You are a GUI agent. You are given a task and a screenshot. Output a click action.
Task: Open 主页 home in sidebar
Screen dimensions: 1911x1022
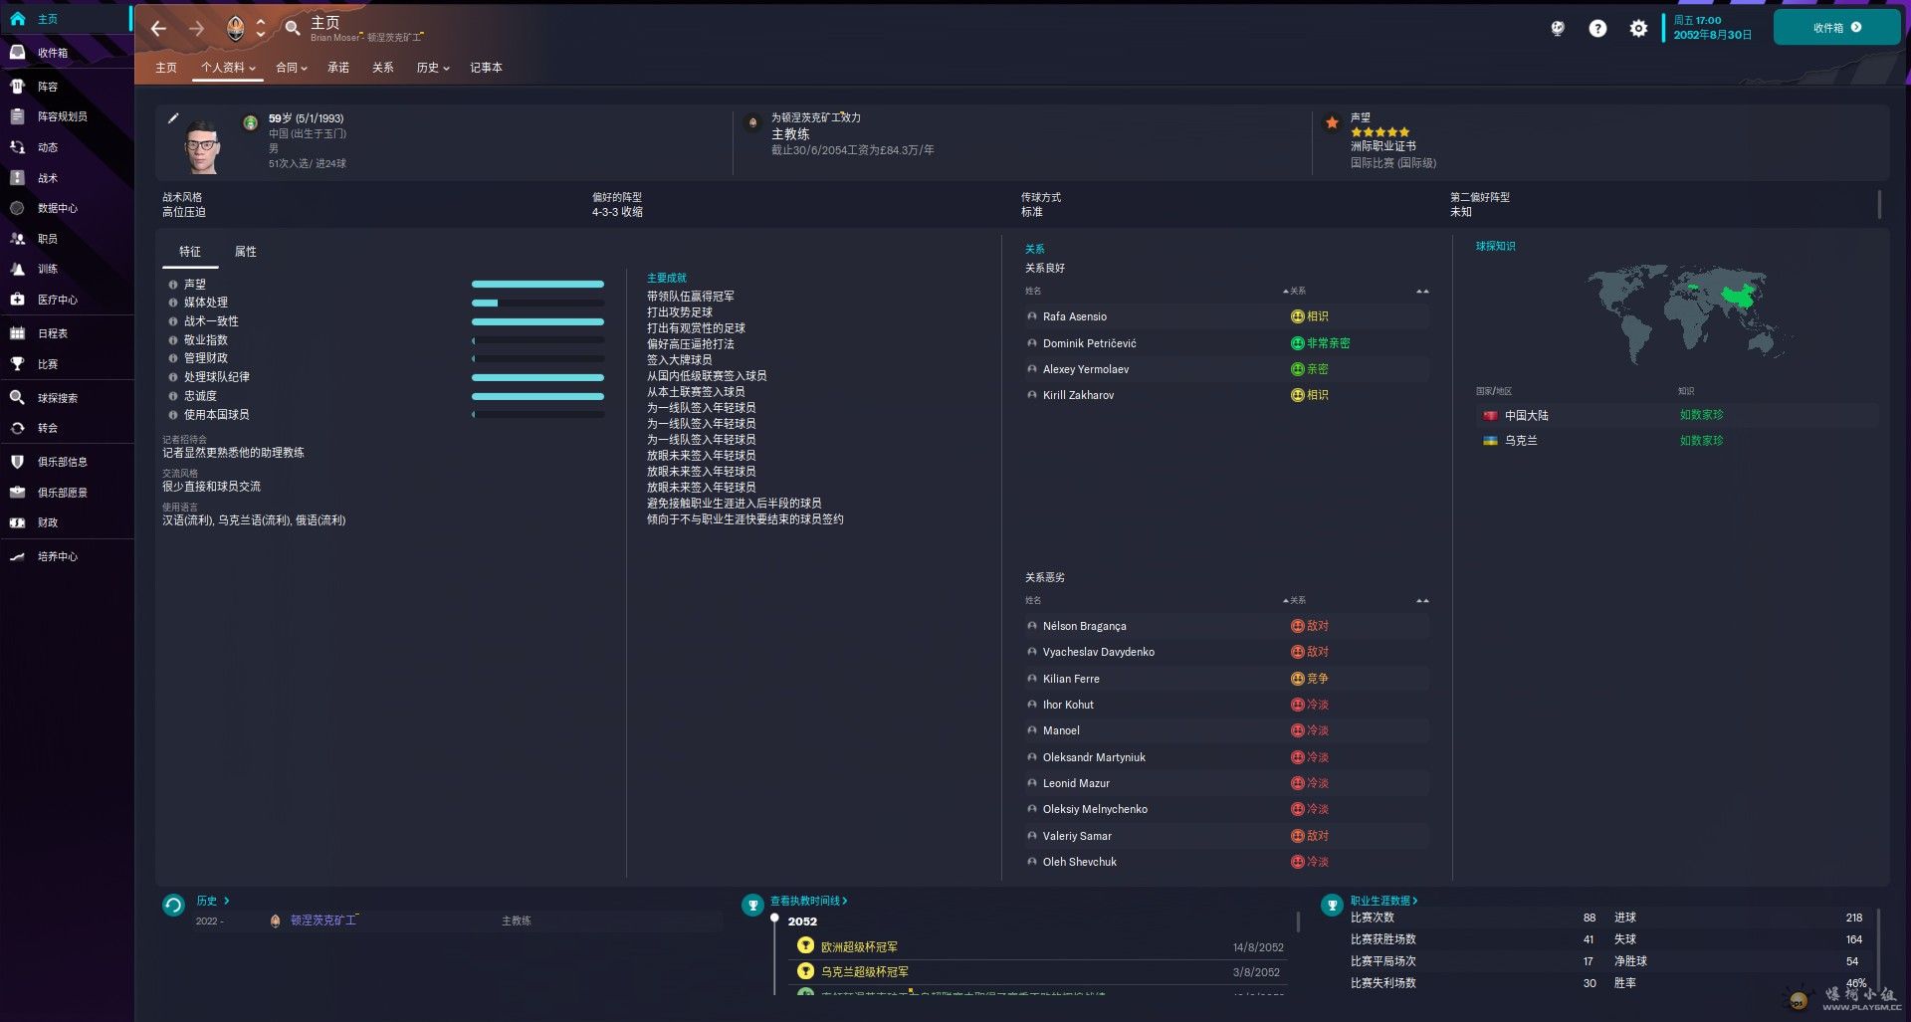pyautogui.click(x=66, y=19)
